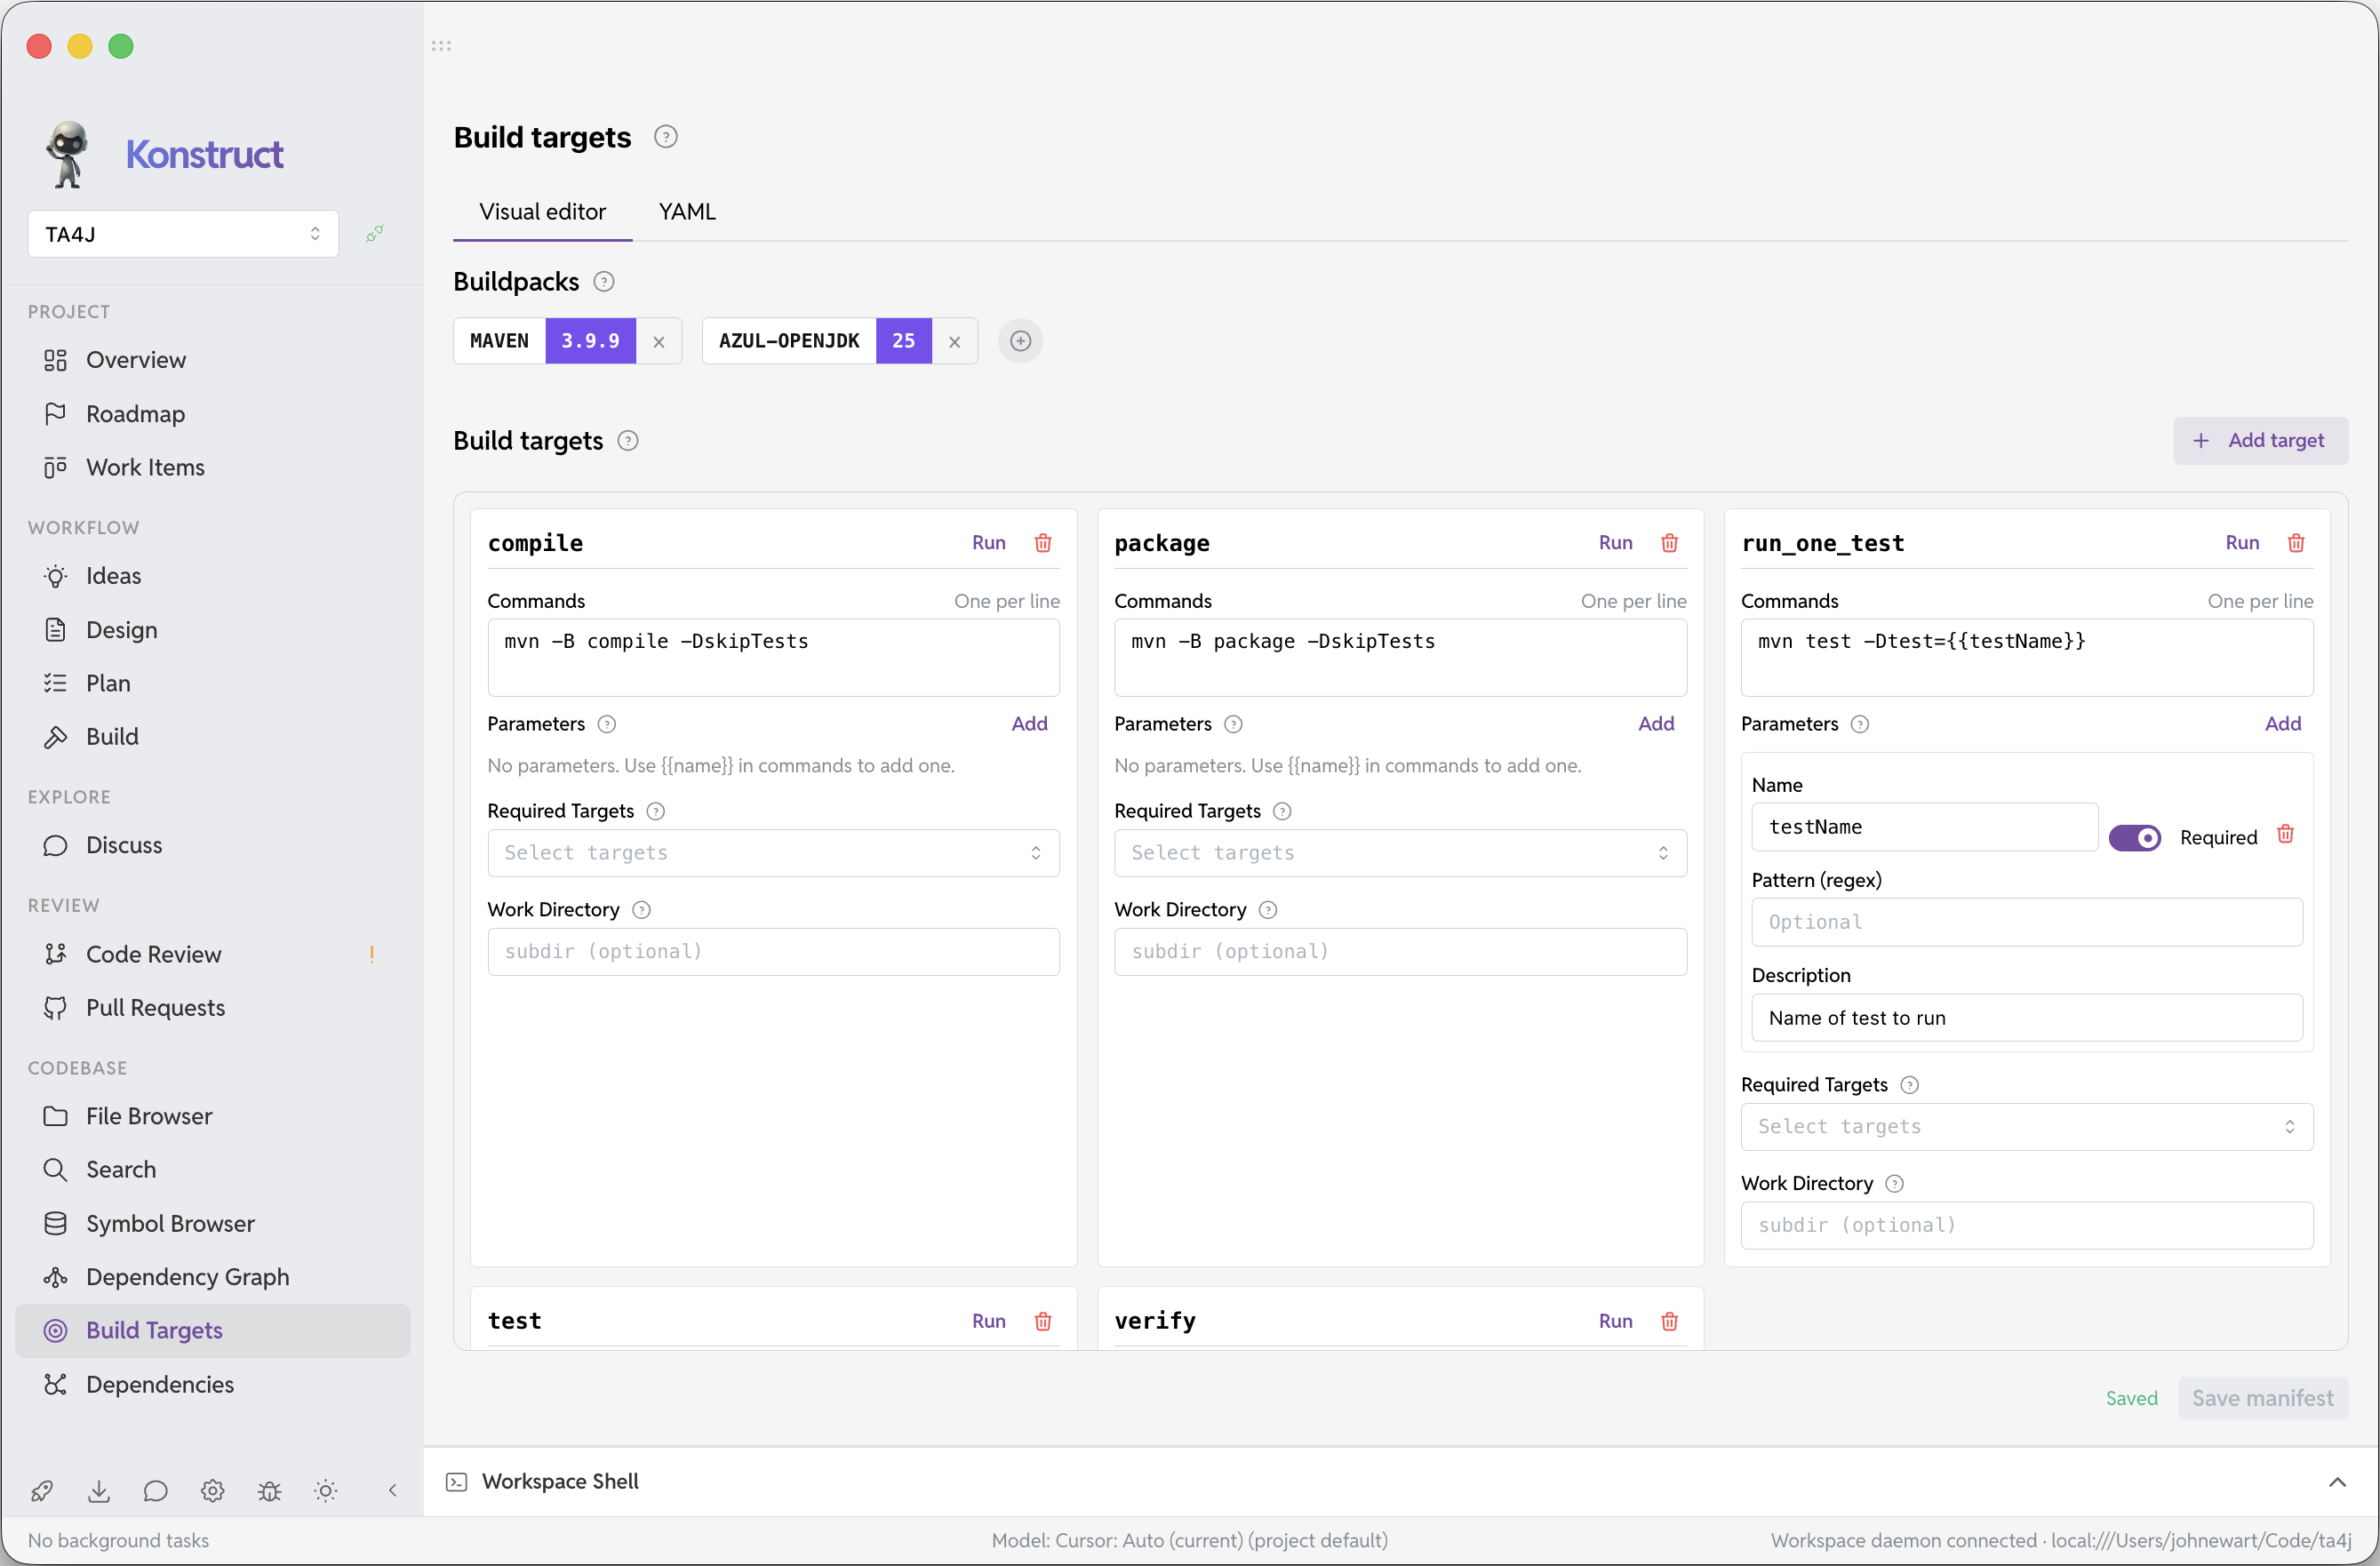Screen dimensions: 2380x1566
Task: Delete the run_one_test target
Action: (x=2296, y=543)
